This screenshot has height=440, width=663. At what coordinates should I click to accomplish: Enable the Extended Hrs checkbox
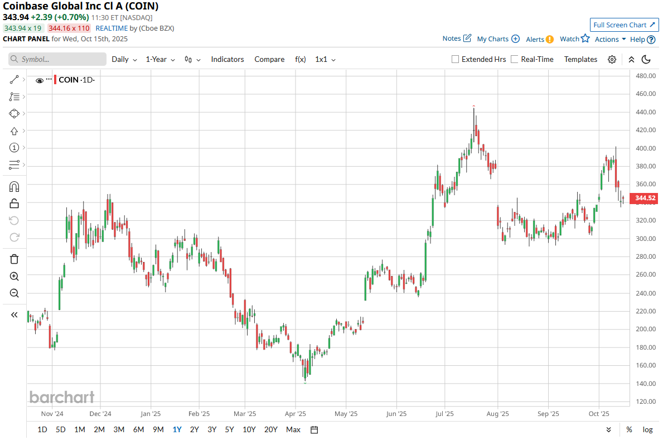coord(455,59)
